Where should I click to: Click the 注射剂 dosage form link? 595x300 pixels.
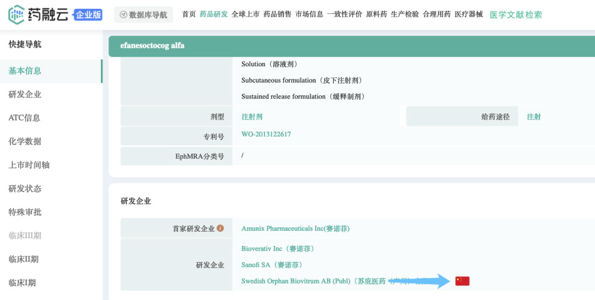coord(252,117)
